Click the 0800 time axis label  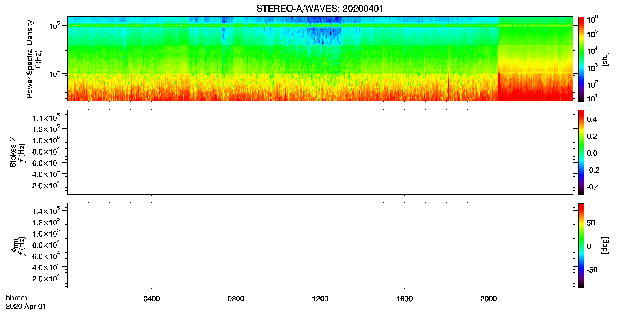tap(236, 299)
